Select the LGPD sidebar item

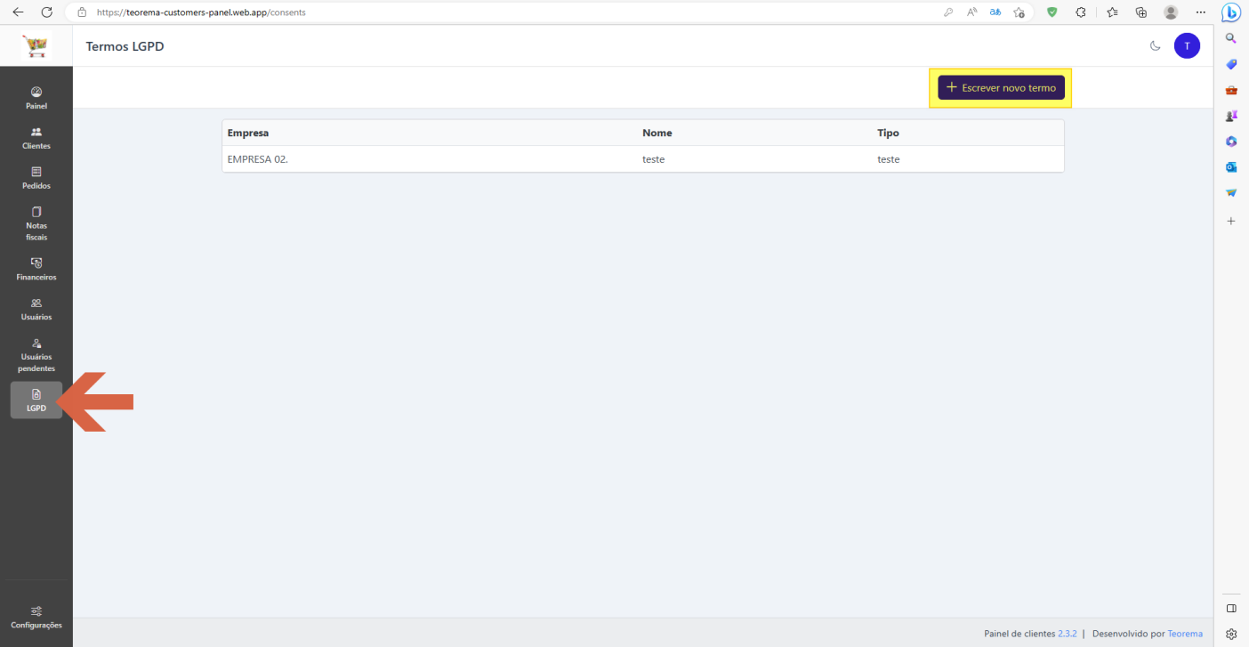pyautogui.click(x=36, y=400)
